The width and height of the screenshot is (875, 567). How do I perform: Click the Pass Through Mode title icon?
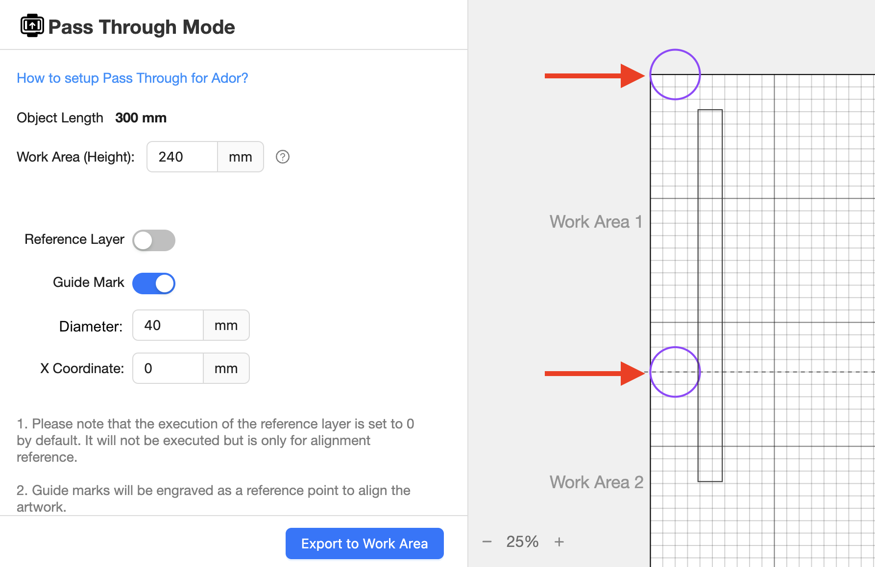pos(32,25)
